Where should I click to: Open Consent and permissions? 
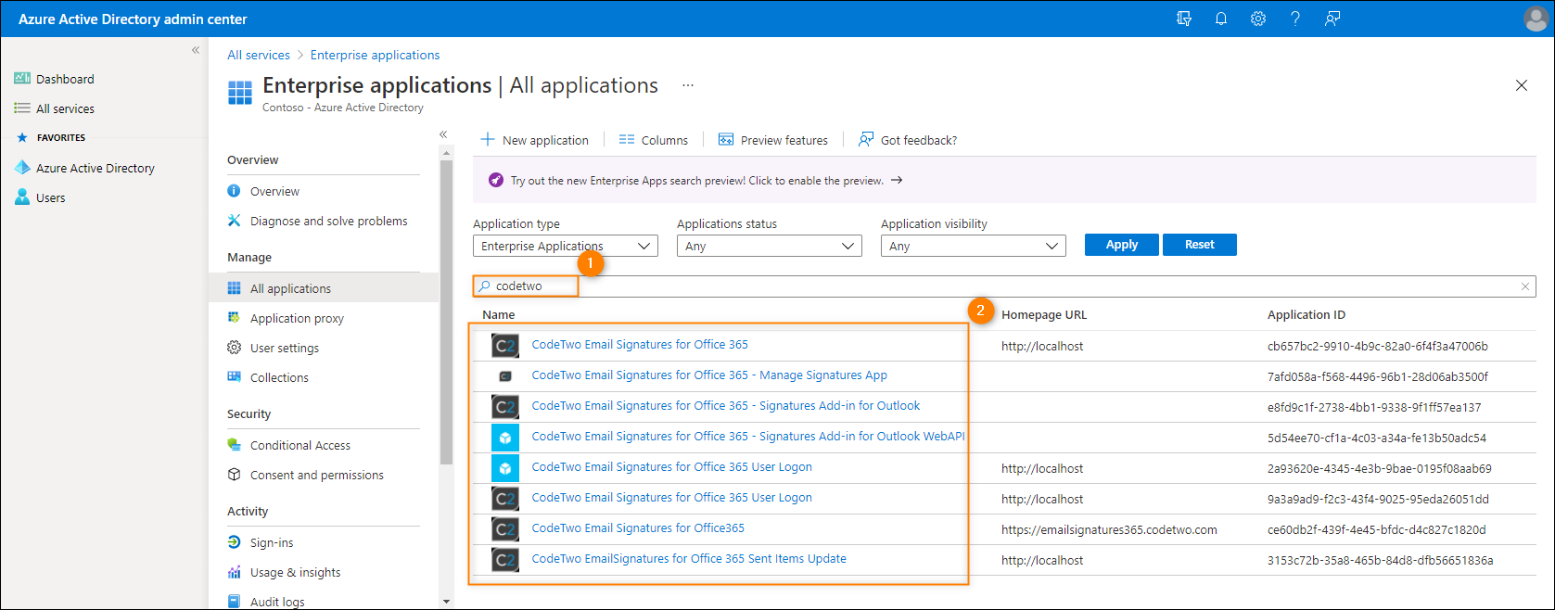[x=316, y=475]
